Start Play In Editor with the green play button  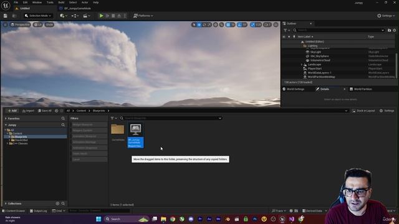(101, 16)
